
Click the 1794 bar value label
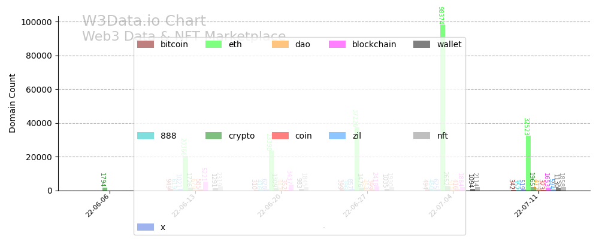point(102,180)
